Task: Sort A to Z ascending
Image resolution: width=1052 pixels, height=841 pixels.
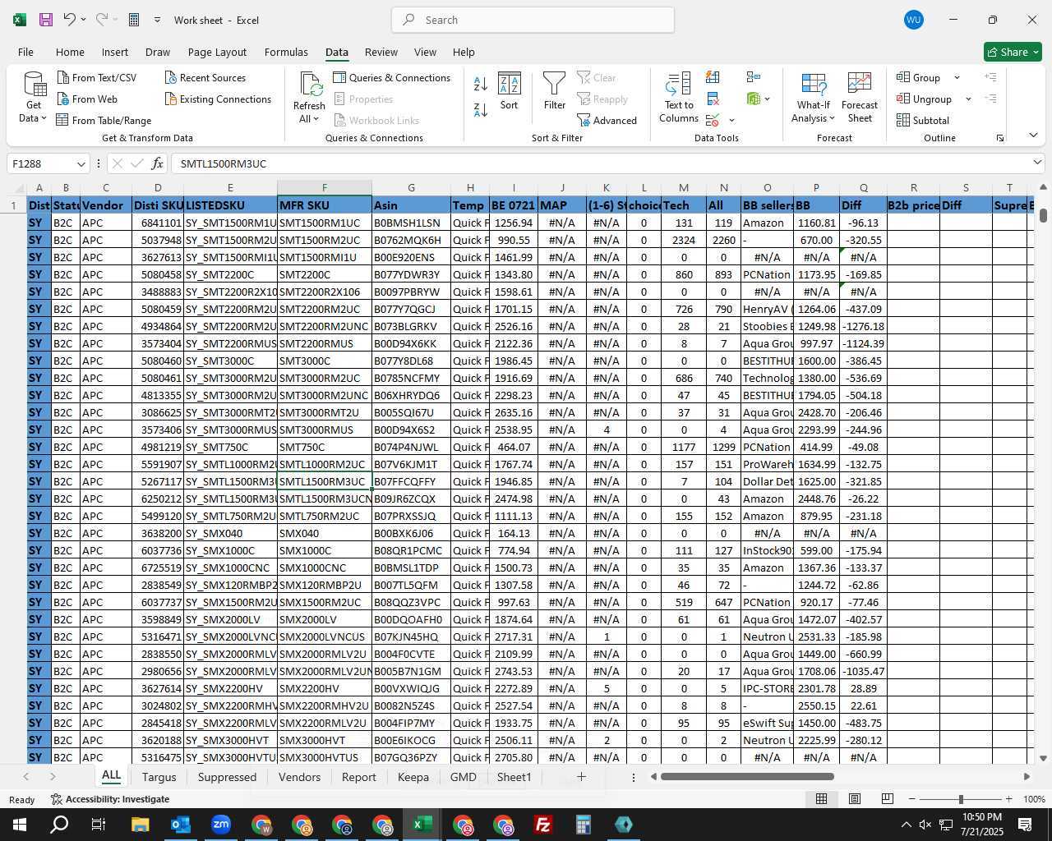Action: point(481,84)
